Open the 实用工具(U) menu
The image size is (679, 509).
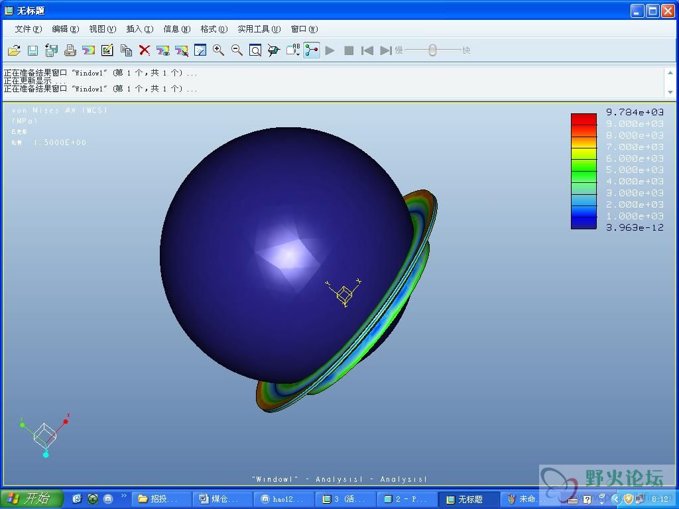(x=259, y=29)
